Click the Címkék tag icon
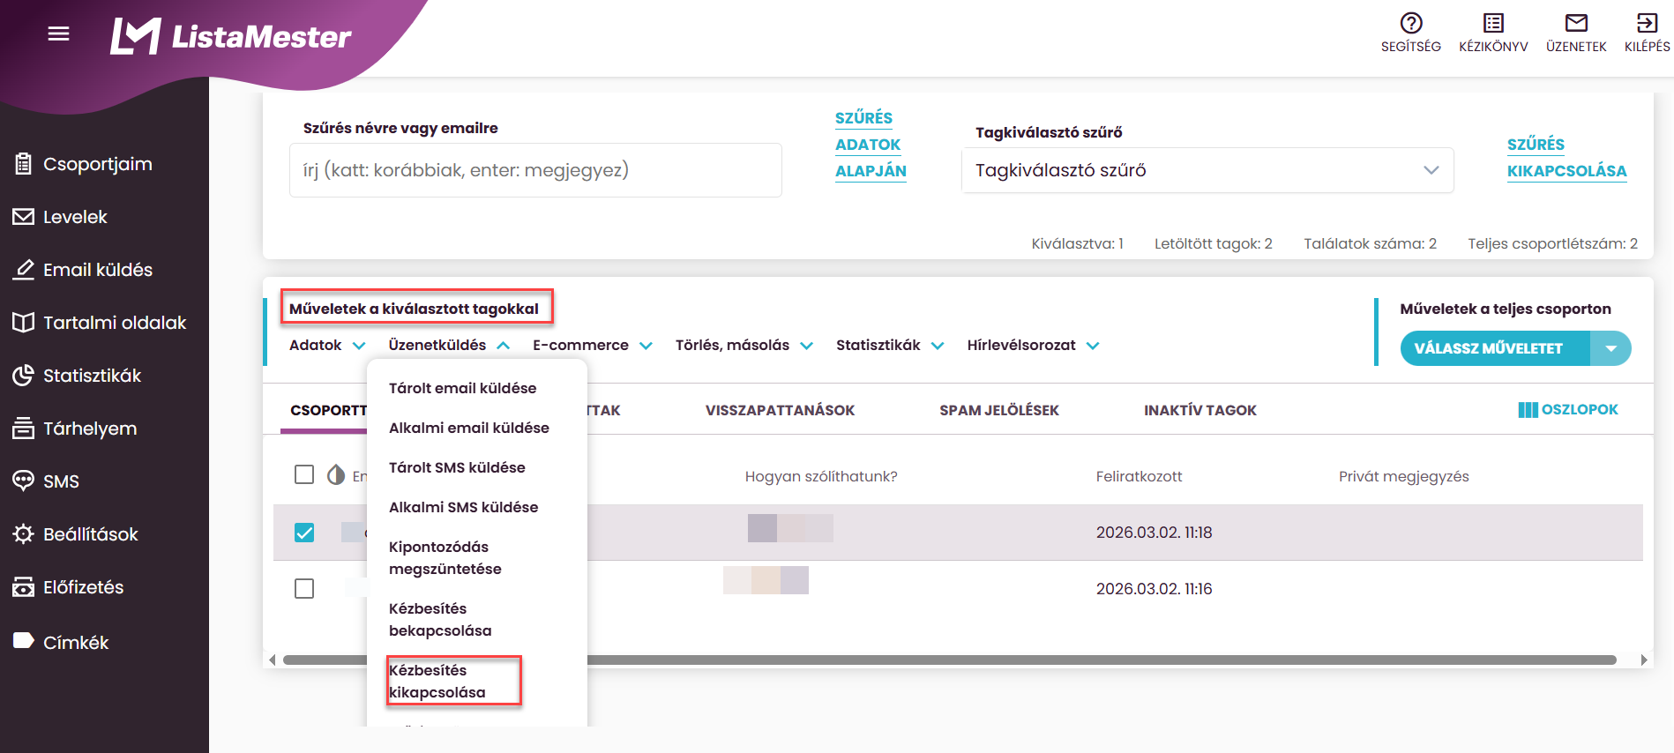Image resolution: width=1674 pixels, height=753 pixels. (23, 641)
